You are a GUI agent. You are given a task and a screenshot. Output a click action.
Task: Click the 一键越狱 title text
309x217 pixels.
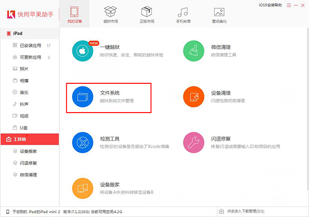click(110, 47)
